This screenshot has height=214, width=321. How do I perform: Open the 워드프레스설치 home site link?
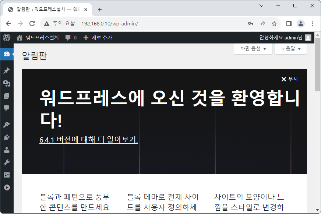click(38, 38)
